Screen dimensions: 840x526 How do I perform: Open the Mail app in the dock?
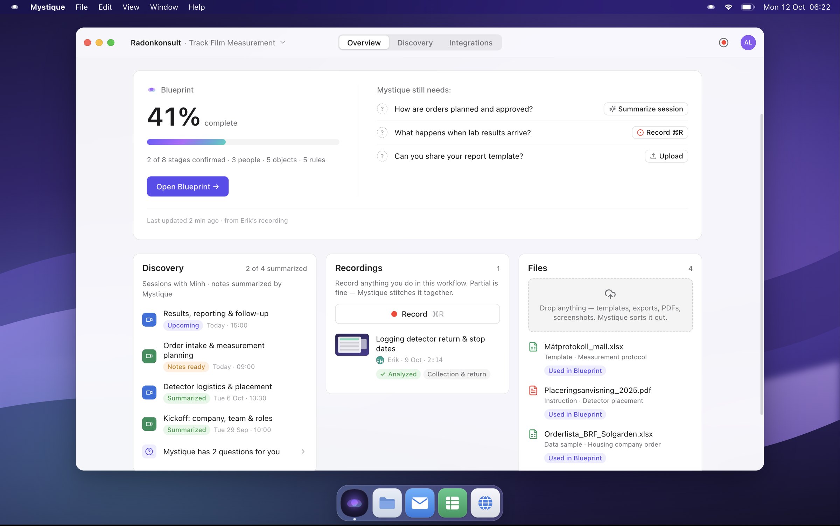(x=420, y=503)
